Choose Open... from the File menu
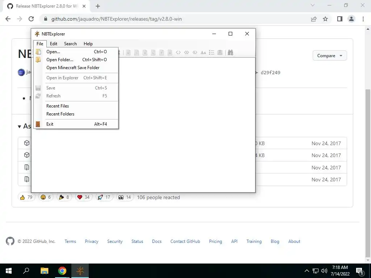 coord(76,52)
